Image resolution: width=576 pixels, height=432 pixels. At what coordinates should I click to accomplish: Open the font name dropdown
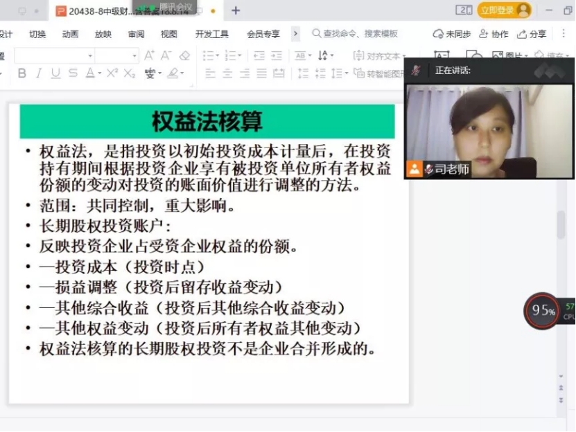(90, 55)
